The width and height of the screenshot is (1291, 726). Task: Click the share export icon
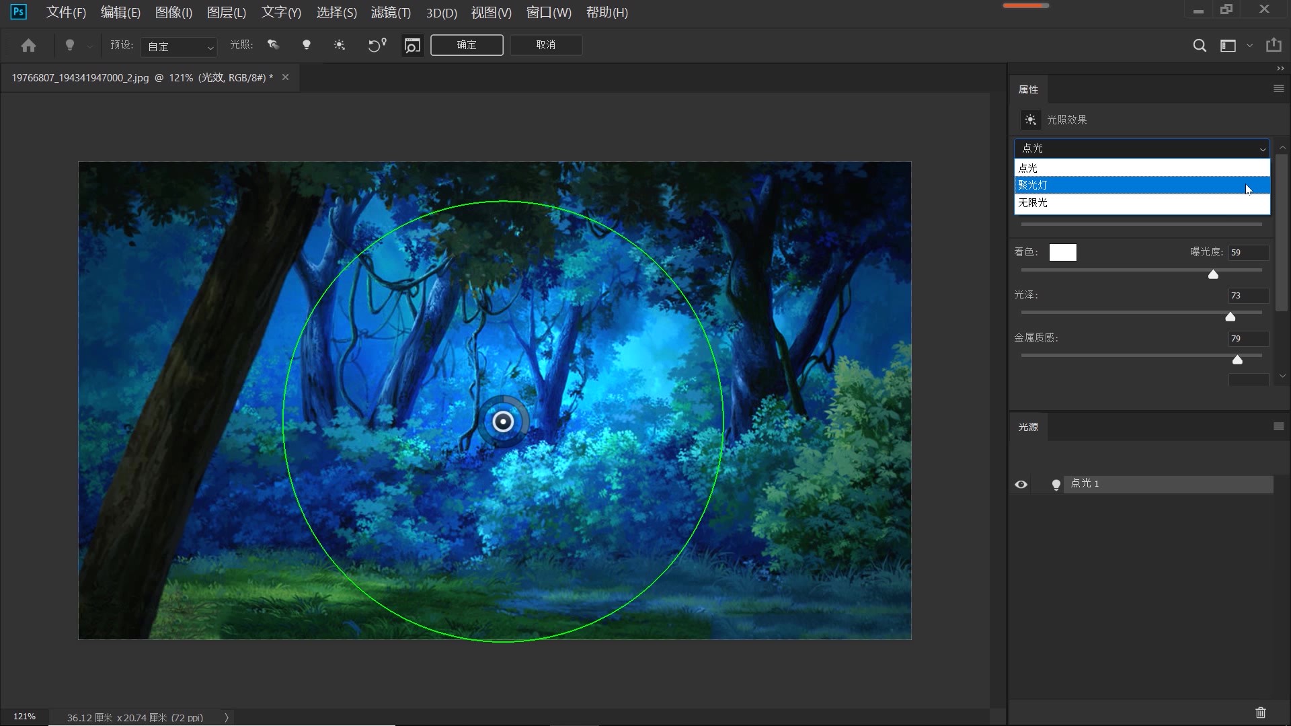tap(1274, 45)
